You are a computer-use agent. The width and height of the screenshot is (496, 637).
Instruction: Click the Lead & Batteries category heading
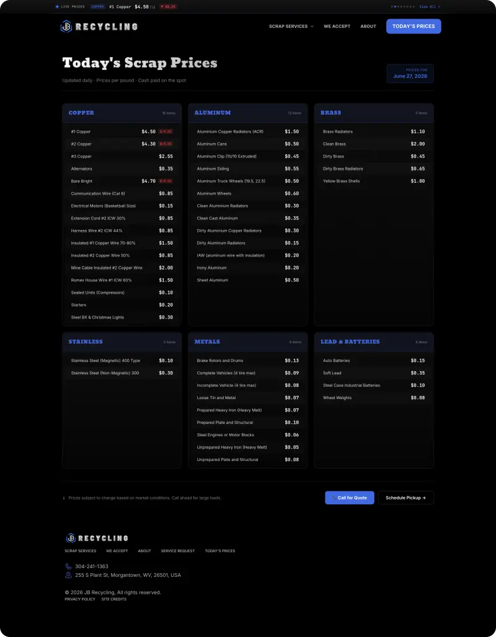point(350,341)
